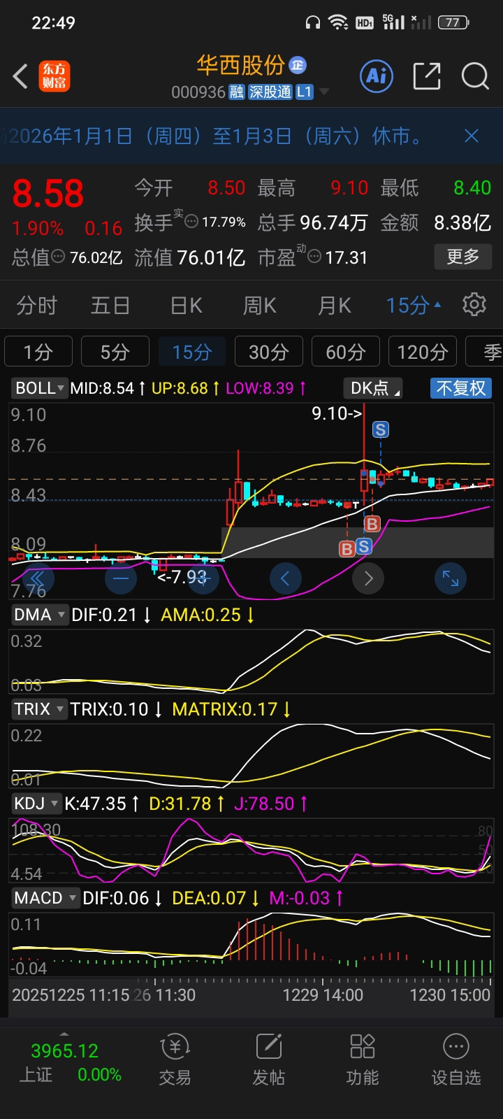The height and width of the screenshot is (1119, 503).
Task: Select the 15分 period option
Action: coord(192,351)
